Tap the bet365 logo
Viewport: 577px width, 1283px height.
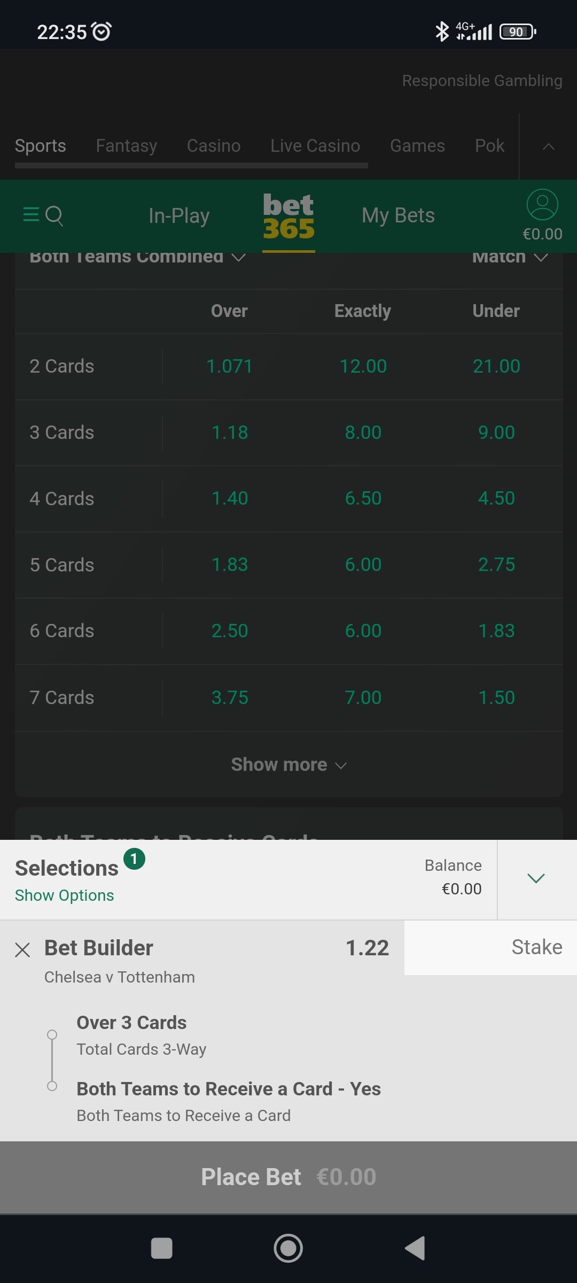coord(288,217)
